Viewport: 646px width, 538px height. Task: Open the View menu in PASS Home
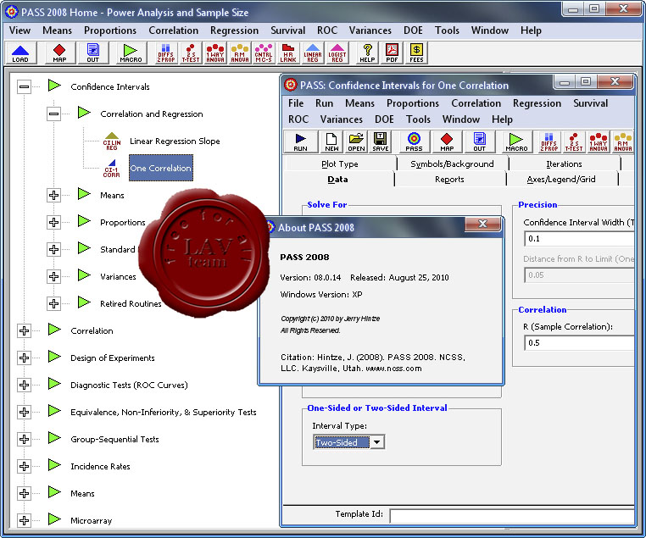click(19, 31)
